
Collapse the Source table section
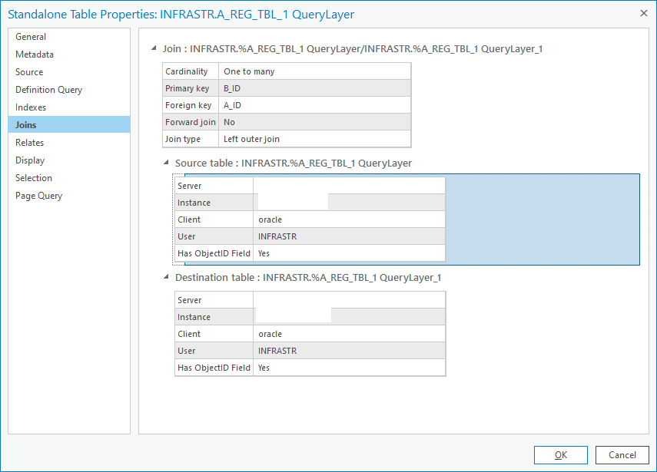pyautogui.click(x=166, y=163)
